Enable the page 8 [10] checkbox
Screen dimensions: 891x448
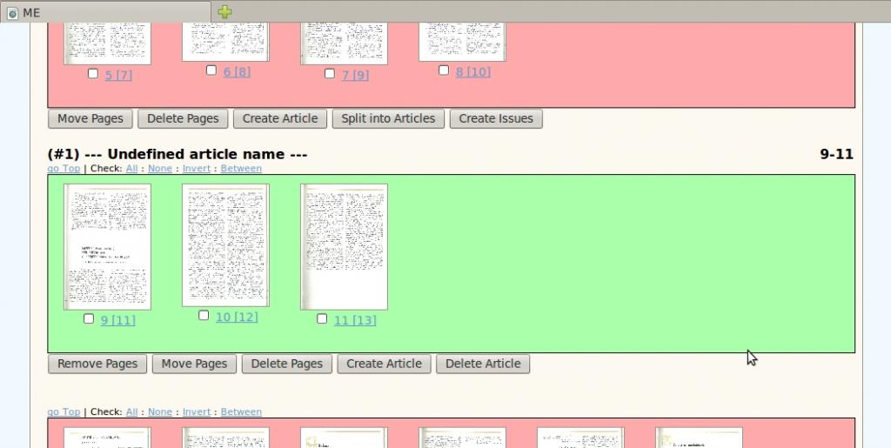pos(444,70)
